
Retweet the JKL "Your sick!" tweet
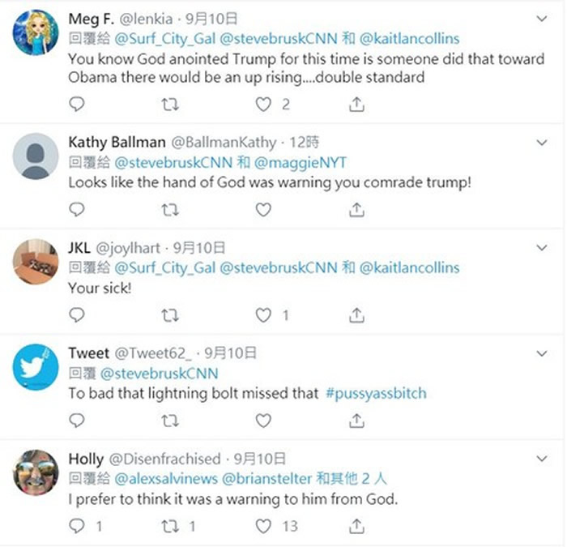coord(169,314)
